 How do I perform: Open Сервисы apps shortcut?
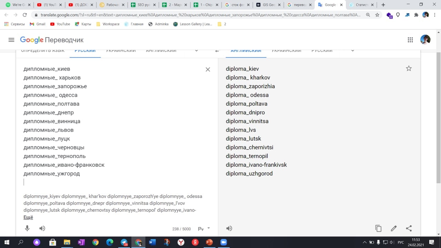[x=14, y=24]
